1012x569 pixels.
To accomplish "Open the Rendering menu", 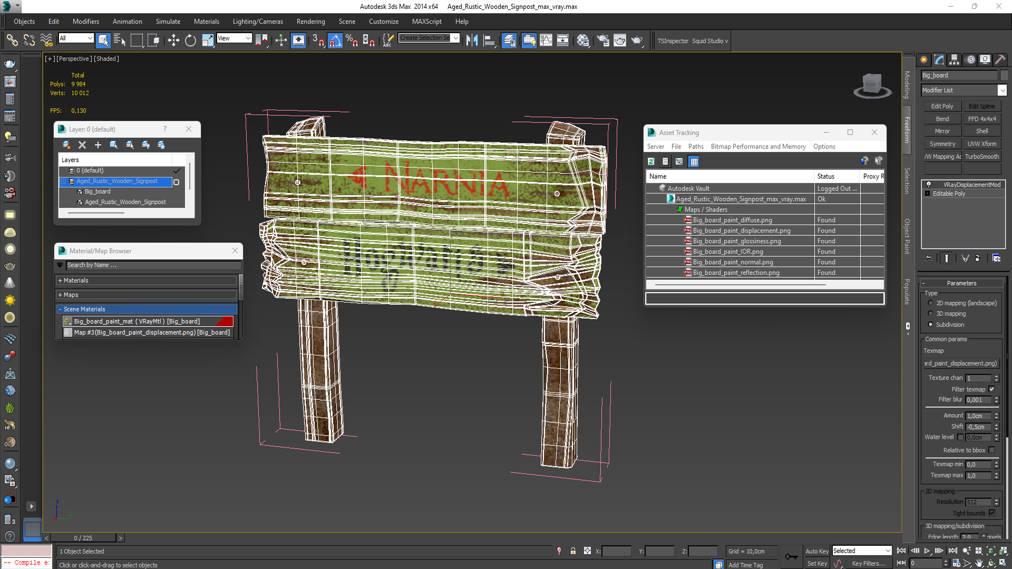I will (x=310, y=22).
